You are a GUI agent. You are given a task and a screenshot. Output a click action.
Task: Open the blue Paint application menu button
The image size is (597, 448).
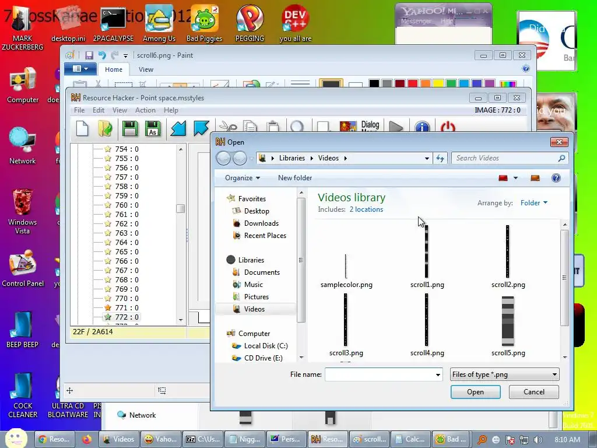(x=80, y=69)
